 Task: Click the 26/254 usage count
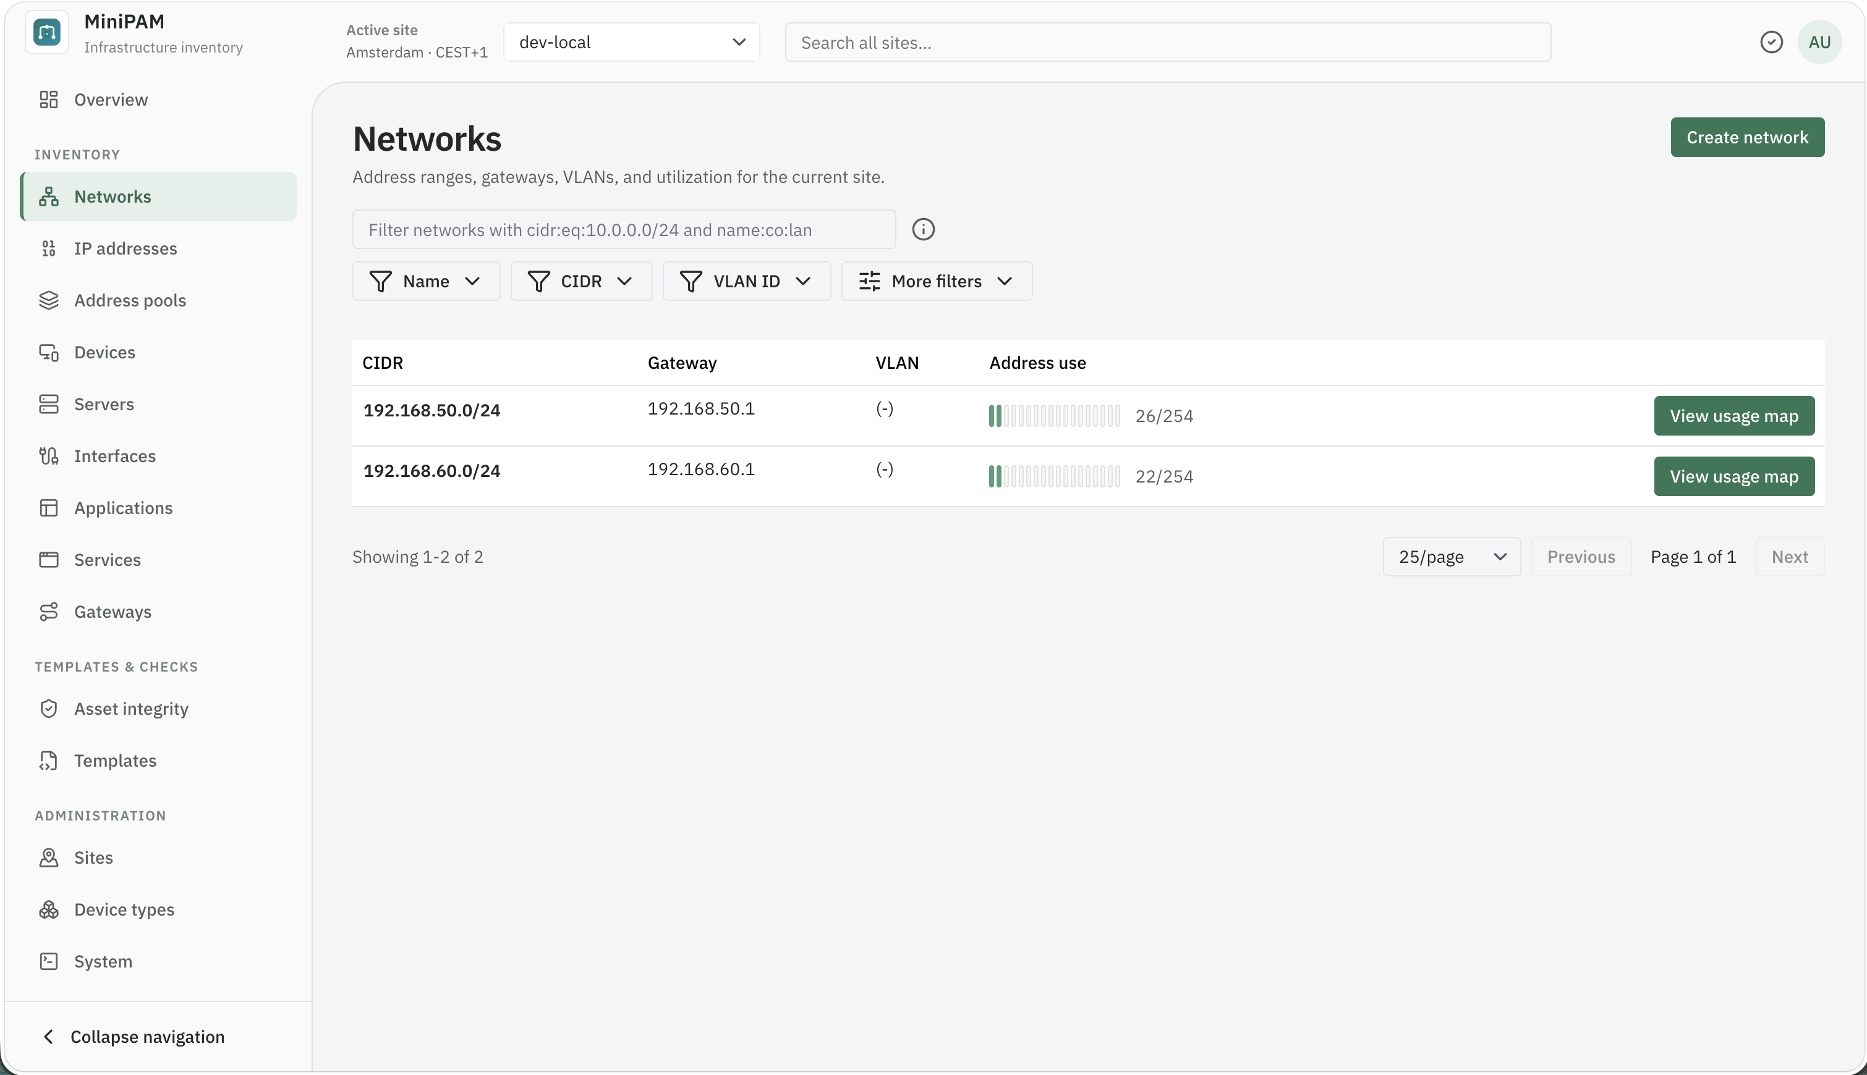coord(1164,416)
